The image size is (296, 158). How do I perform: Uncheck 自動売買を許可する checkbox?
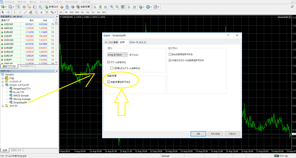pos(108,82)
